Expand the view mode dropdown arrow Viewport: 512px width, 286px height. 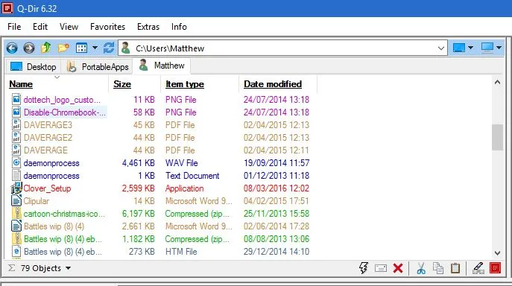[x=95, y=48]
